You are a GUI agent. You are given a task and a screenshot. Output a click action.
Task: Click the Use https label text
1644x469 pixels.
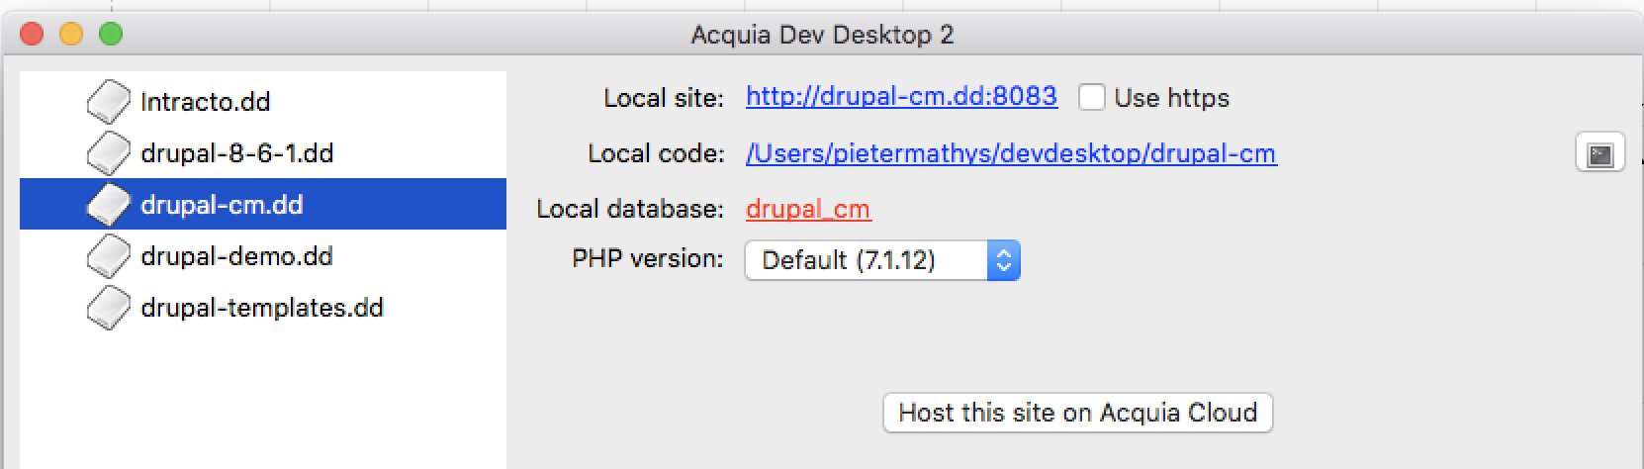click(x=1171, y=98)
